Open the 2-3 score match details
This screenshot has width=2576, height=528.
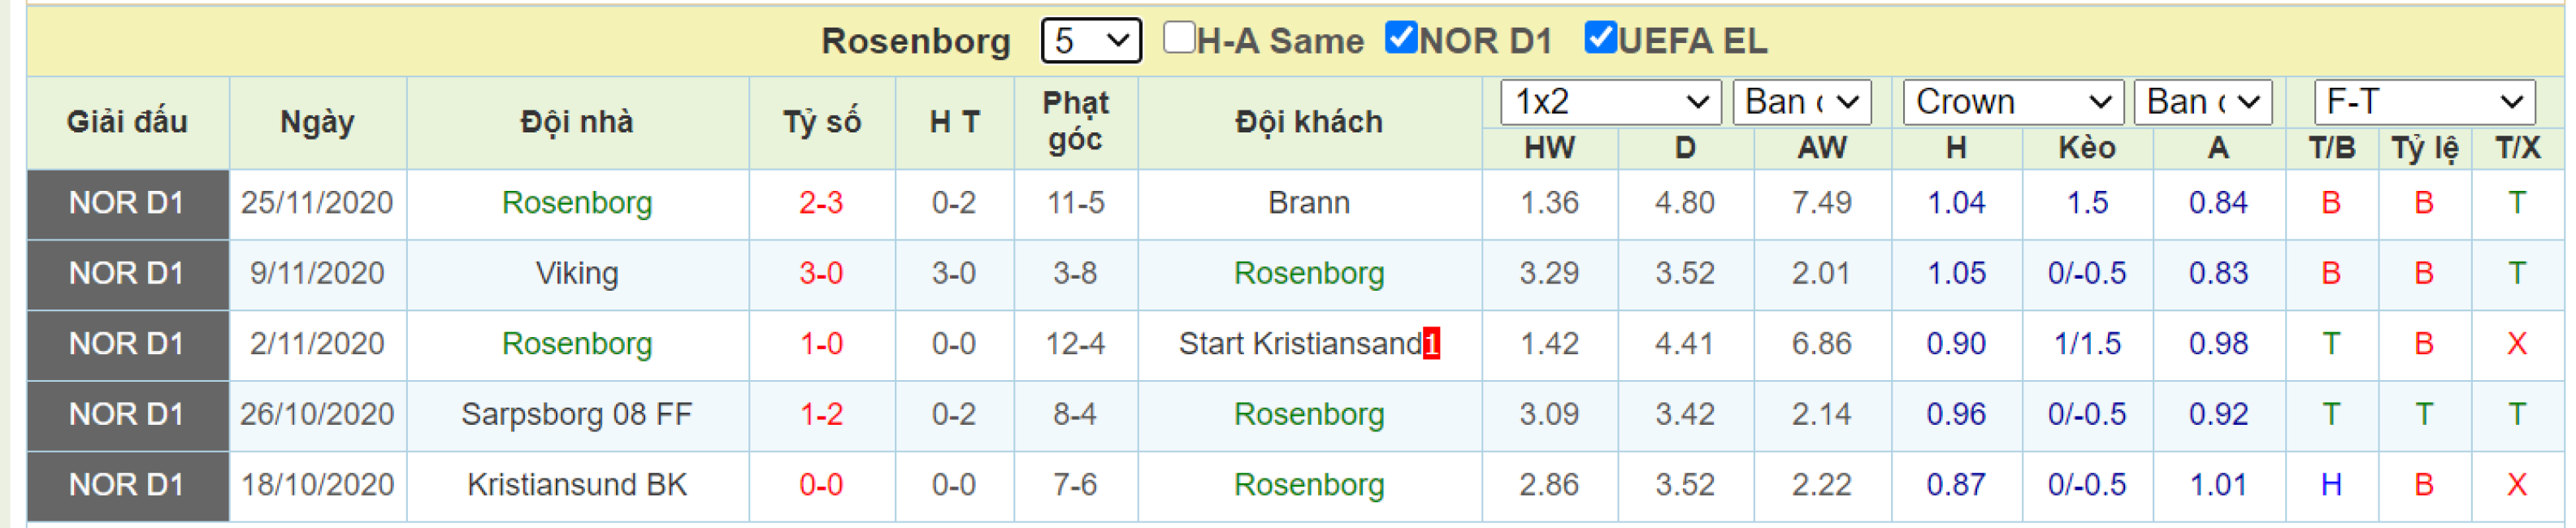point(821,203)
